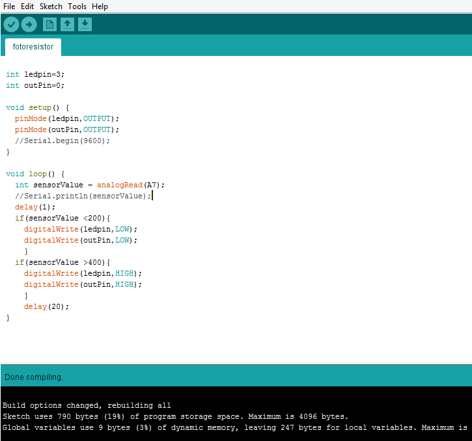472x441 pixels.
Task: Open the Help menu
Action: click(x=100, y=7)
